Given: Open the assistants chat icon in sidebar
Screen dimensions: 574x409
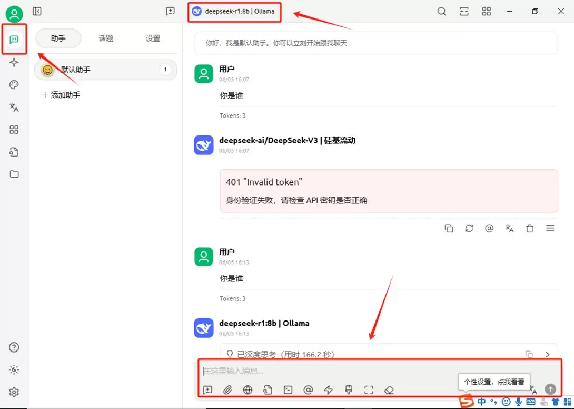Looking at the screenshot, I should [14, 39].
